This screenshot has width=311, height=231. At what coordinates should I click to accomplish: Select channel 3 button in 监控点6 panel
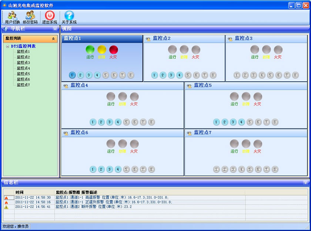point(110,169)
